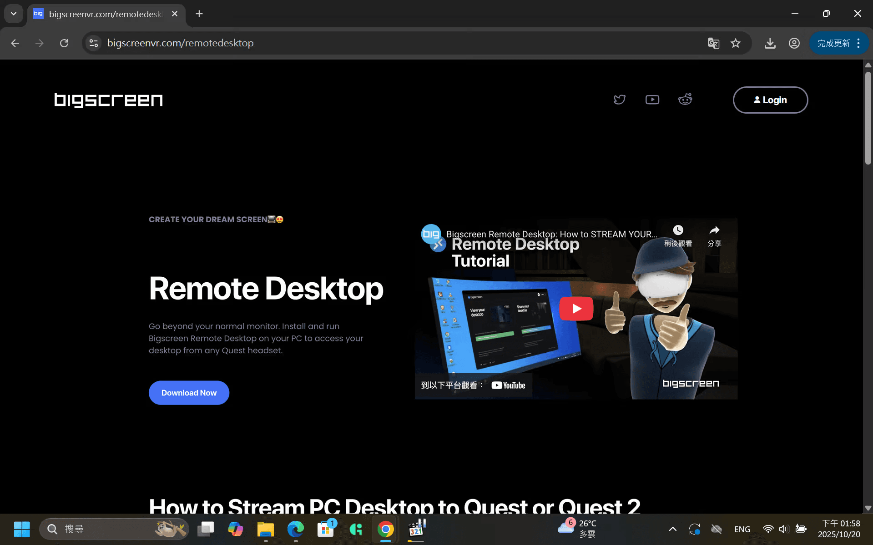Image resolution: width=873 pixels, height=545 pixels.
Task: Open Chrome profile icon
Action: point(794,43)
